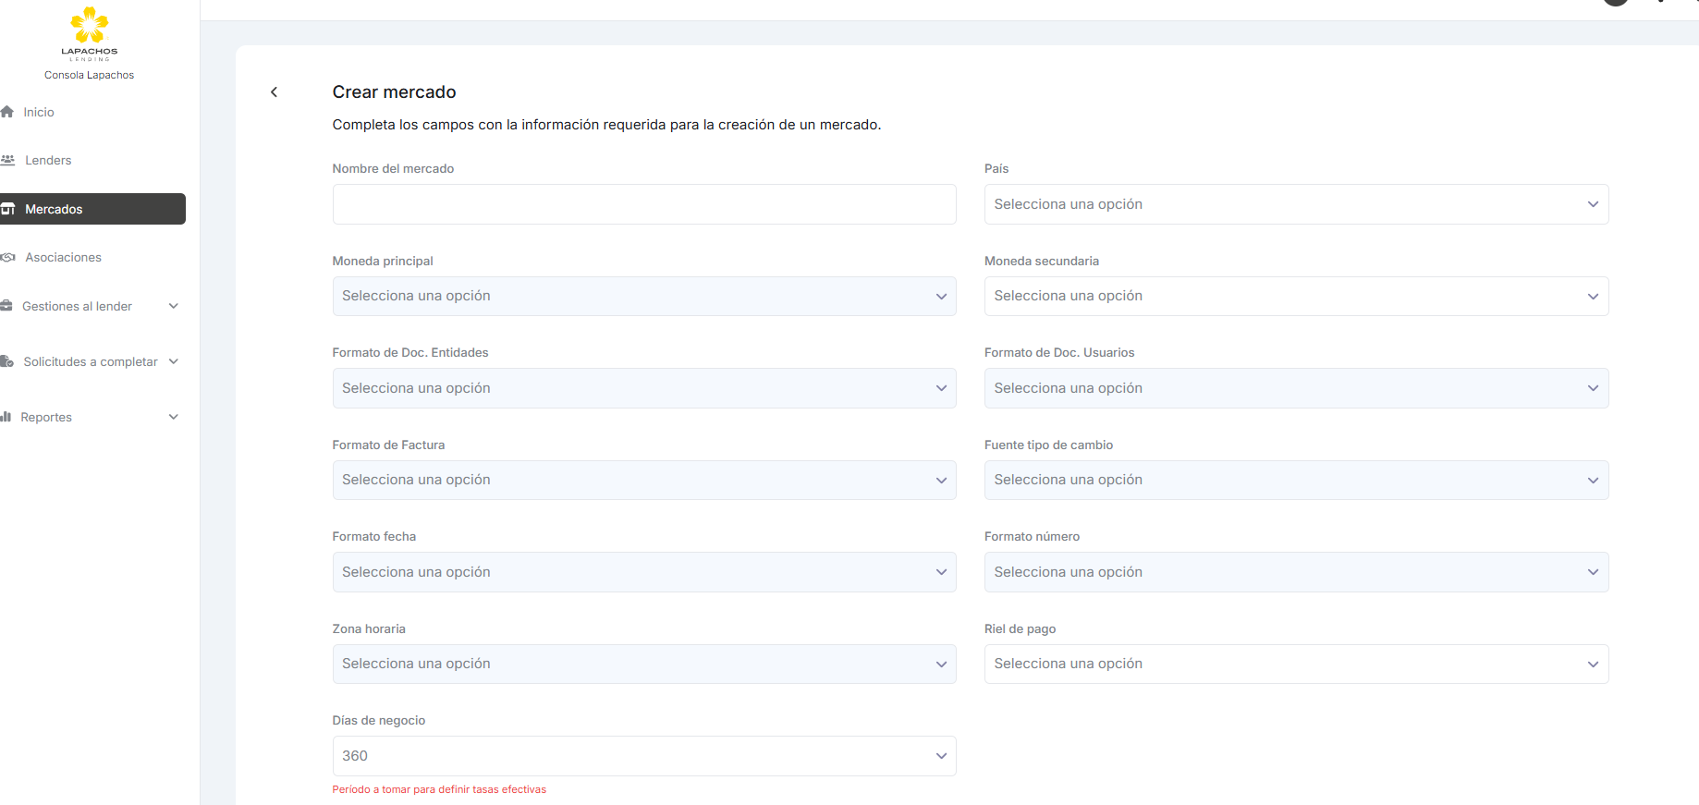Open the Riel de pago dropdown

tap(1295, 665)
